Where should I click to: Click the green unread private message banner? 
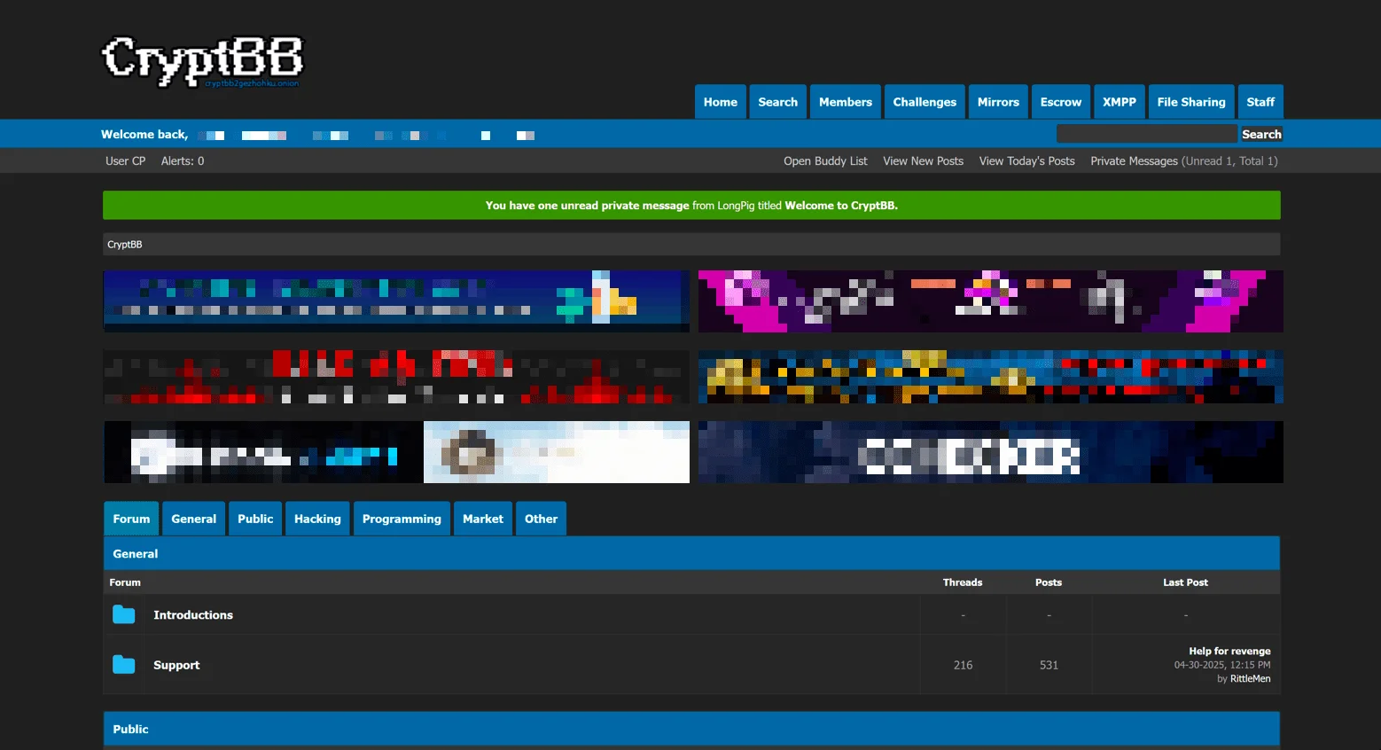(x=691, y=205)
